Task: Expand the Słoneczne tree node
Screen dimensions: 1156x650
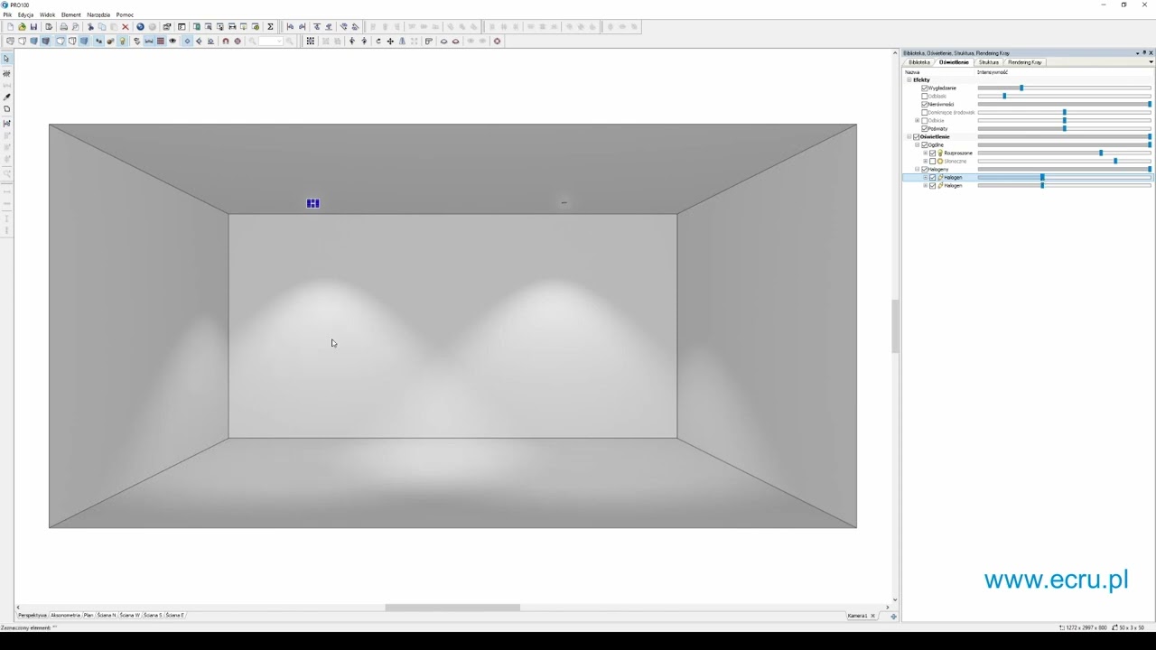Action: (x=925, y=161)
